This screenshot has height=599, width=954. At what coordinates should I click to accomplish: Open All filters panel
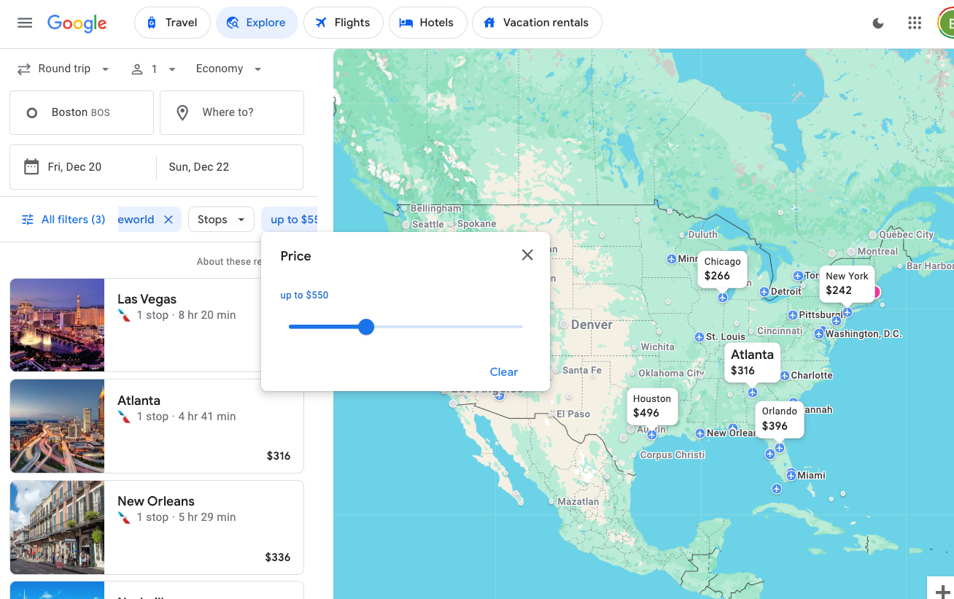pos(63,220)
